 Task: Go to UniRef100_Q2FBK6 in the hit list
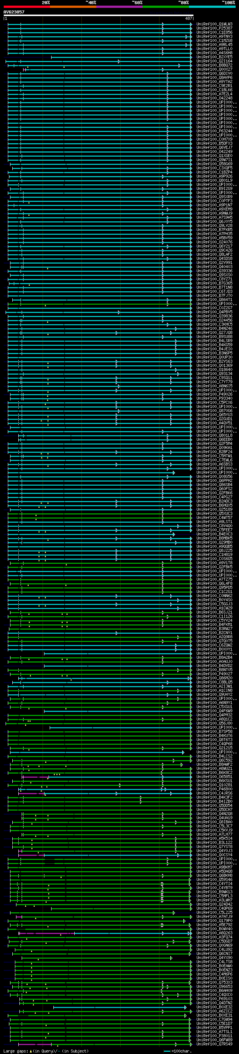click(214, 493)
